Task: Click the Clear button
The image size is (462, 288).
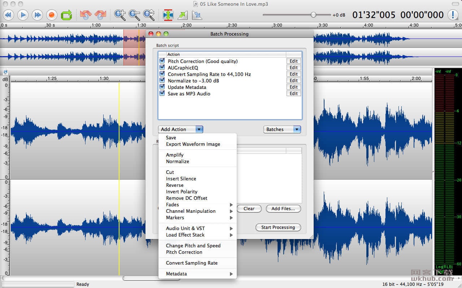Action: click(x=249, y=208)
